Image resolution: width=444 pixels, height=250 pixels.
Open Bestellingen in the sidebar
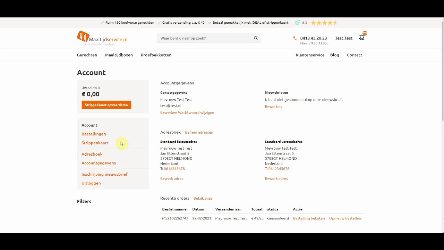[94, 134]
